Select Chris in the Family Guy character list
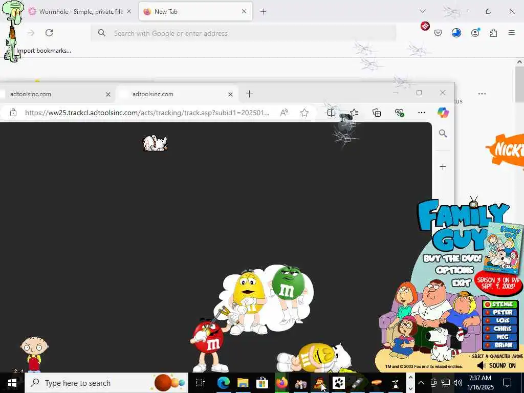524x393 pixels. pos(500,329)
